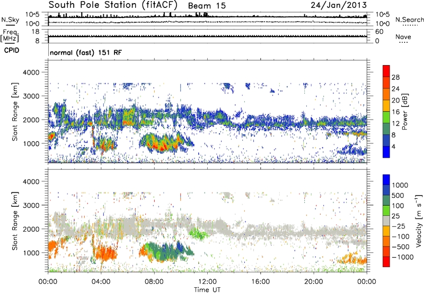424x293 pixels.
Task: Click the 'CPID' label
Action: tap(12, 50)
